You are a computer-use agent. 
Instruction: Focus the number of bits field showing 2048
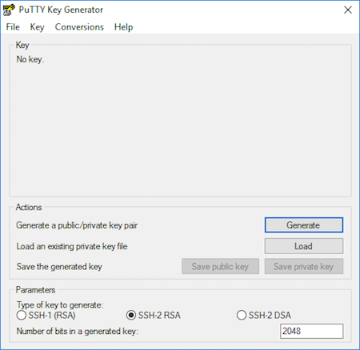click(311, 331)
